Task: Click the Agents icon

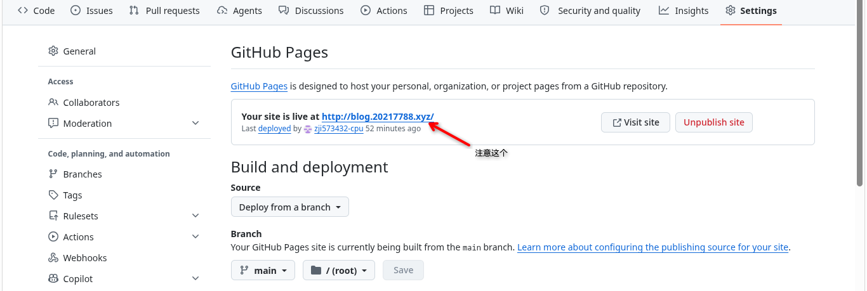Action: [x=222, y=11]
